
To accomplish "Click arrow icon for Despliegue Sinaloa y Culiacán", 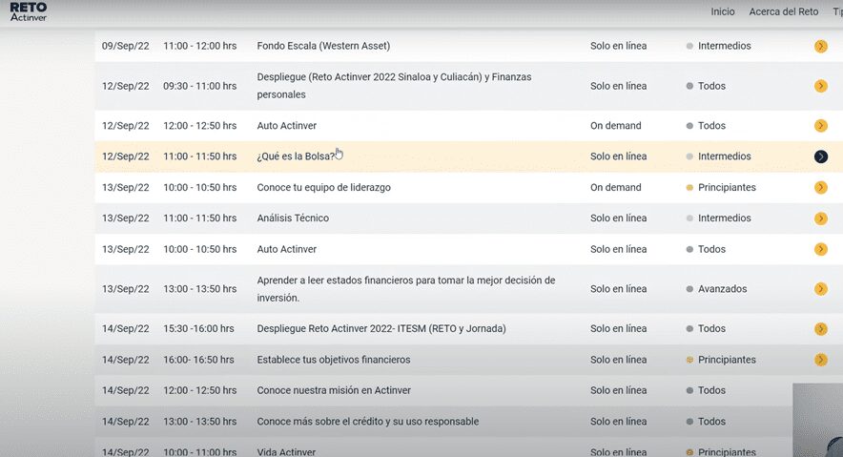I will (820, 86).
